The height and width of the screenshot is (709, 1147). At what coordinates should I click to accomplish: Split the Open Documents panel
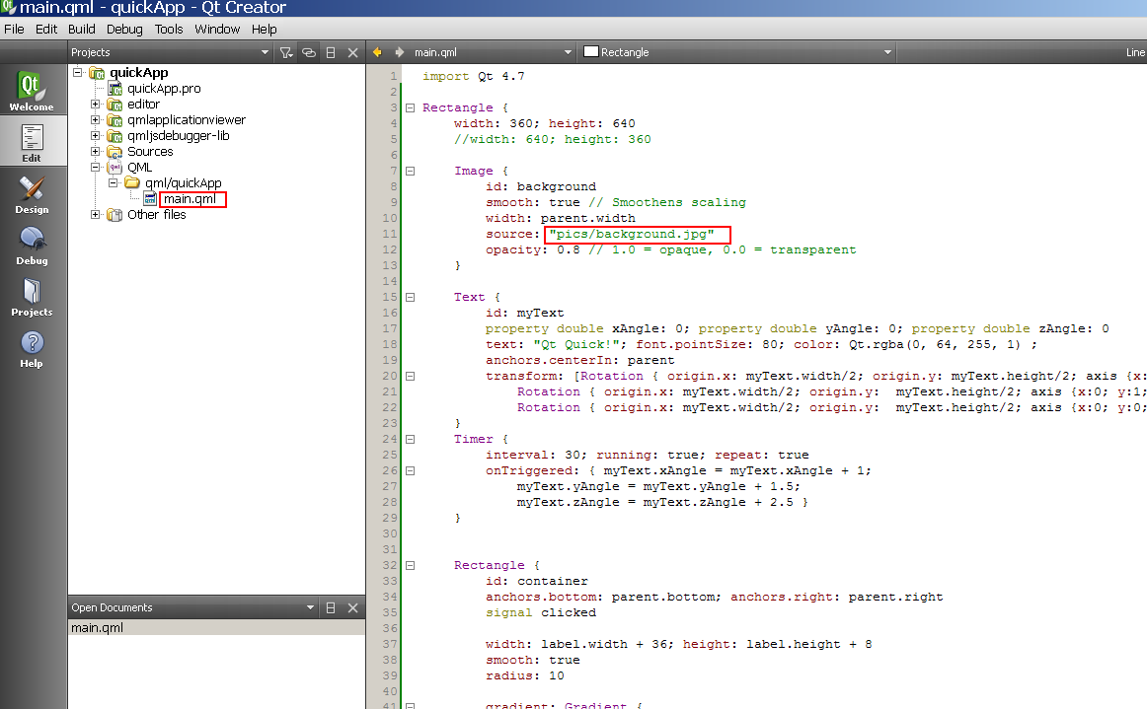[331, 608]
